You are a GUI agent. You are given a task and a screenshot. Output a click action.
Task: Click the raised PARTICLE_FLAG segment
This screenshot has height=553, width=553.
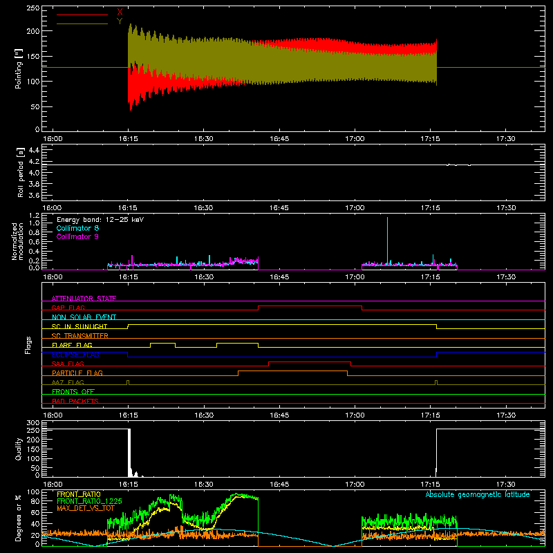tap(292, 371)
